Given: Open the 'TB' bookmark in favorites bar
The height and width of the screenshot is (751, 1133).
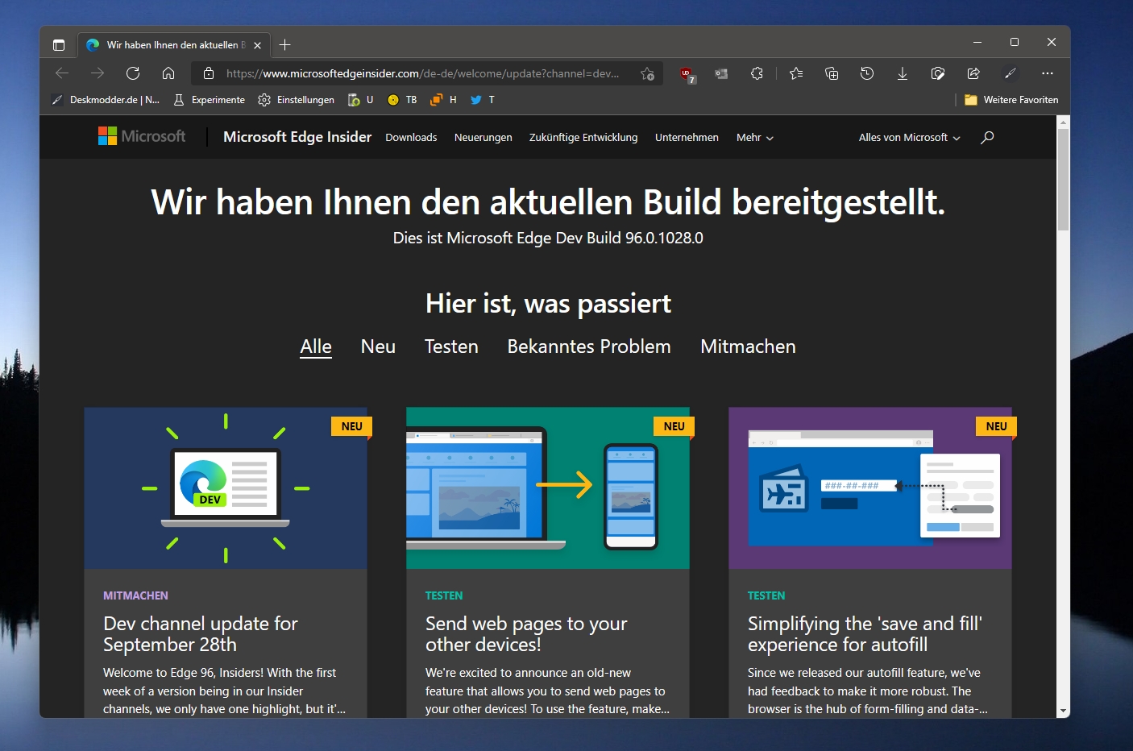Looking at the screenshot, I should [x=402, y=100].
